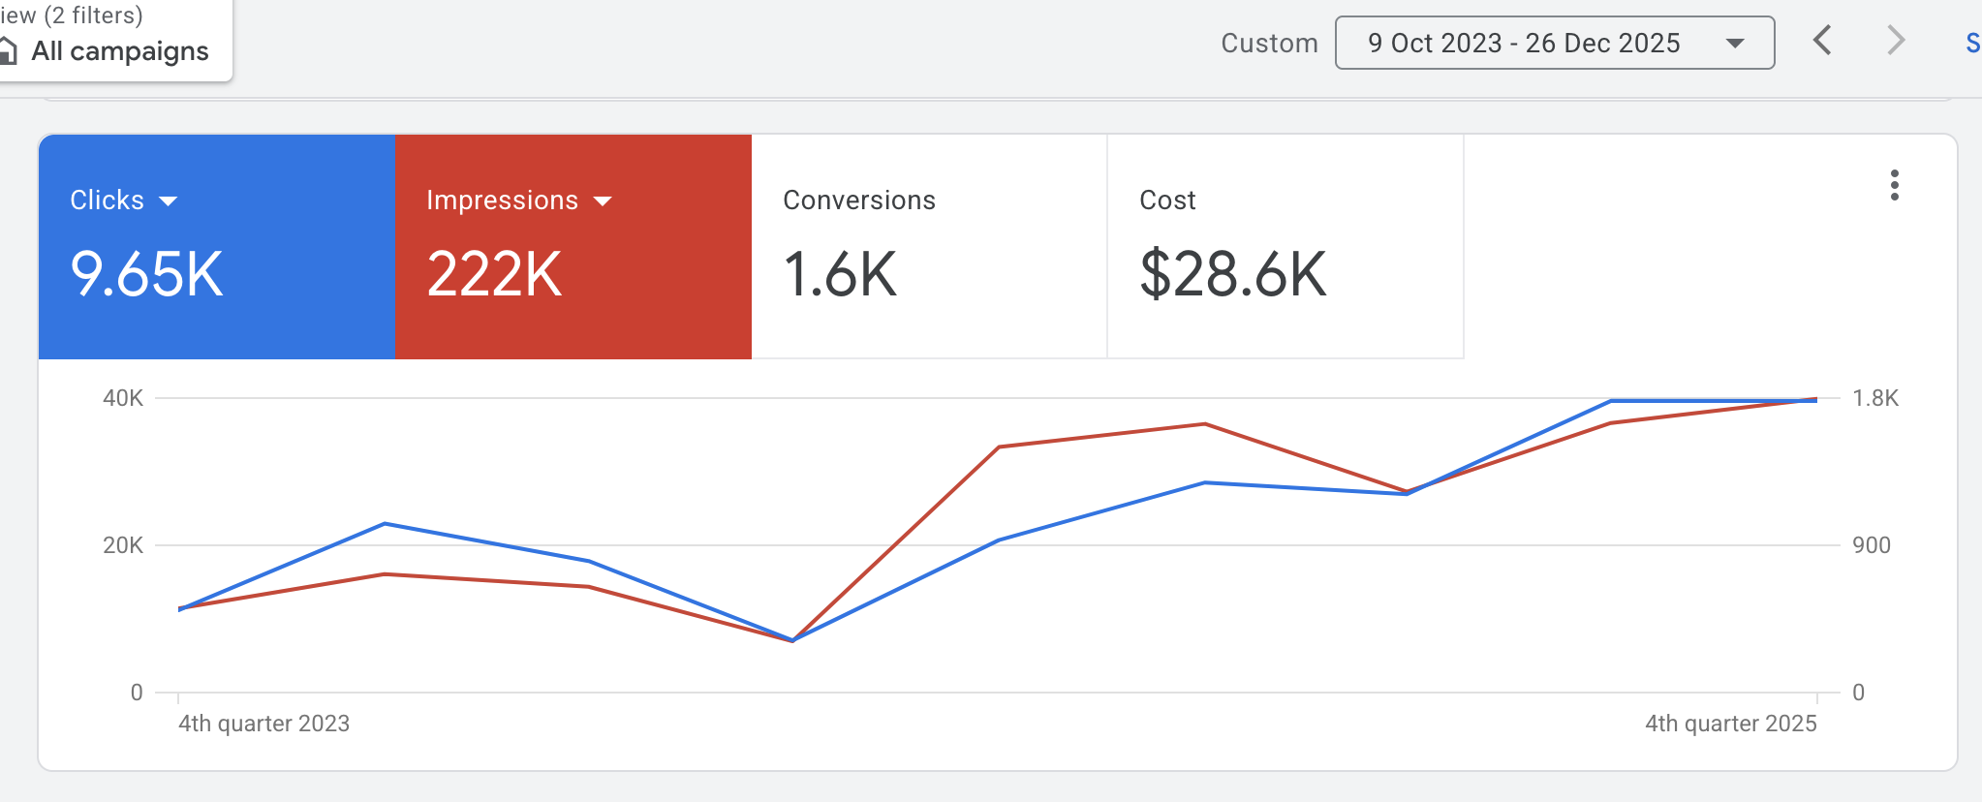Open the Impressions metric dropdown arrow
This screenshot has width=1982, height=802.
[x=603, y=201]
